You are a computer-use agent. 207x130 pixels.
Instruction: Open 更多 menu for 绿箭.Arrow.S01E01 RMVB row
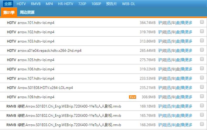click(189, 106)
